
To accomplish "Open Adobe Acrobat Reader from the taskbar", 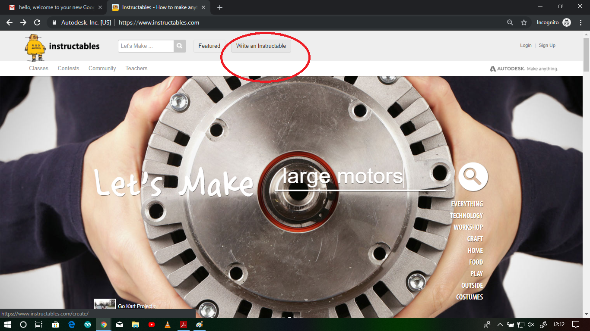I will pos(184,325).
